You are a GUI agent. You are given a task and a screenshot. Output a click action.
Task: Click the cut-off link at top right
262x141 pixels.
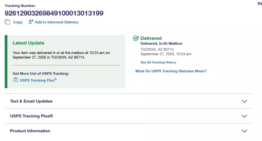pos(260,4)
